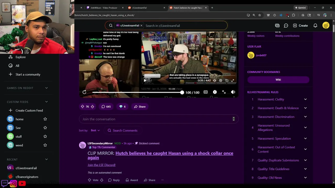Favorite the See custom feed star

click(x=45, y=128)
